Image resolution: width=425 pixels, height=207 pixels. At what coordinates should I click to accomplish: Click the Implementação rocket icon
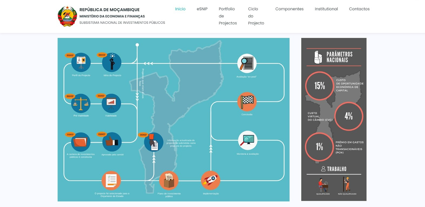click(211, 180)
